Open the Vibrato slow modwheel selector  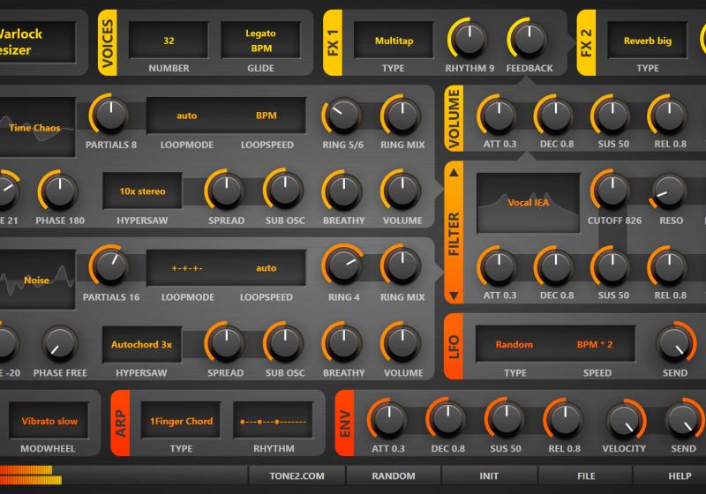(49, 421)
